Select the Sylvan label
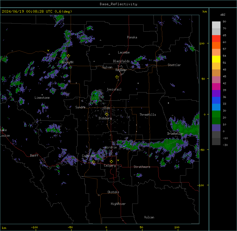 click(x=107, y=67)
